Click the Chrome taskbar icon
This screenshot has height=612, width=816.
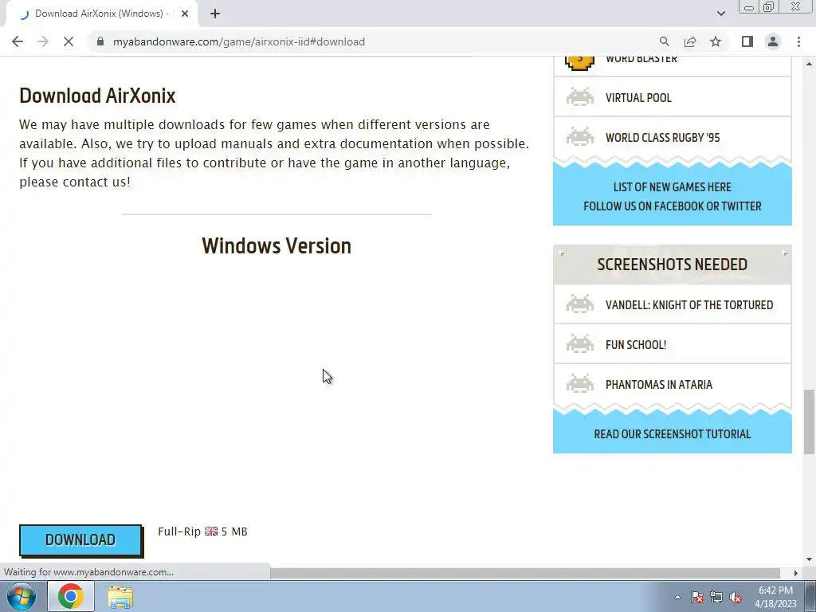coord(71,596)
